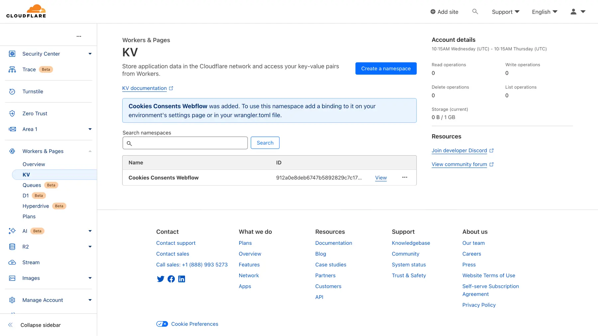Click Add site in the header
Image resolution: width=598 pixels, height=336 pixels.
pos(445,12)
